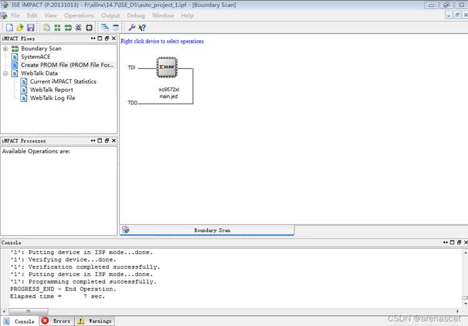Click 'Verification completed successfully' console line
The height and width of the screenshot is (326, 468).
(85, 267)
